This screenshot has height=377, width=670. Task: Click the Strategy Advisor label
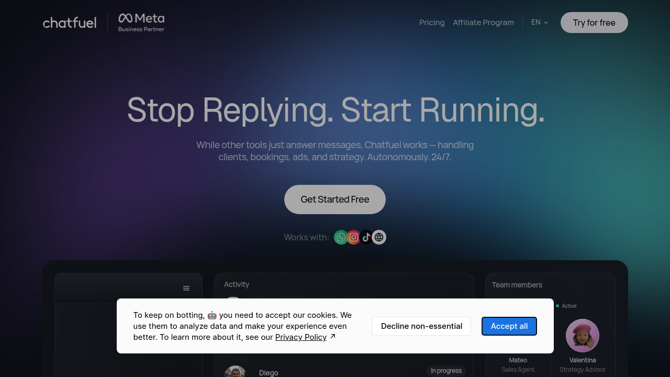[583, 370]
